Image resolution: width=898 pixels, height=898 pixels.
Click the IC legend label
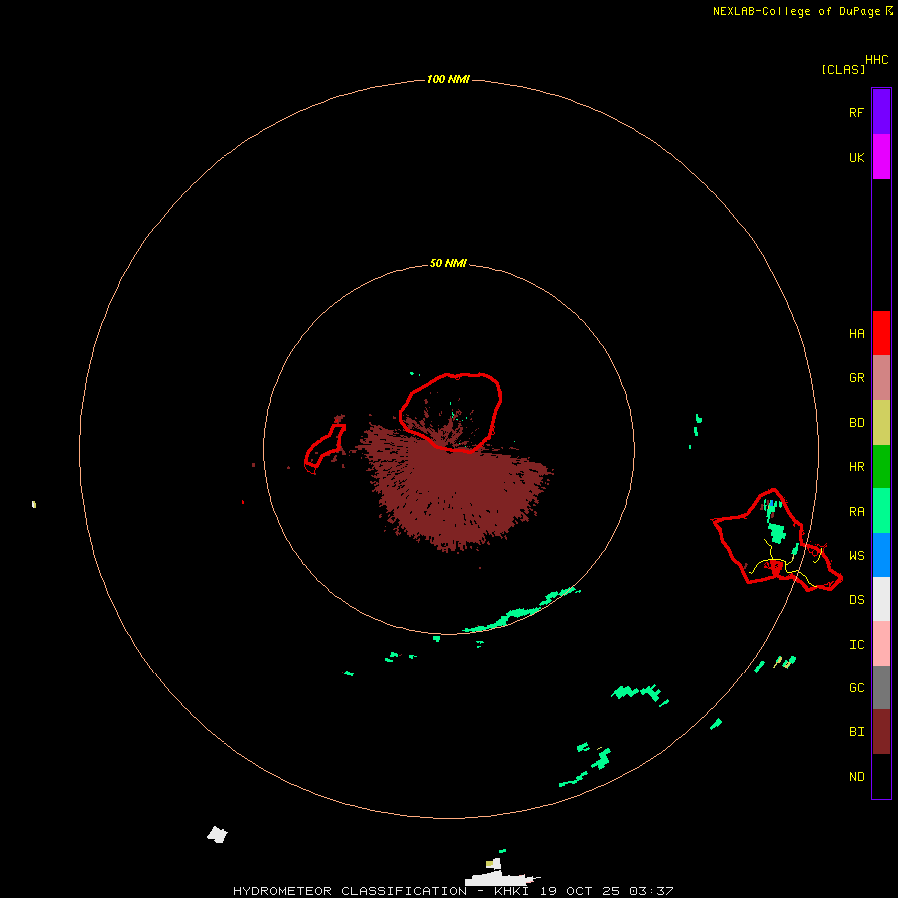pos(856,644)
